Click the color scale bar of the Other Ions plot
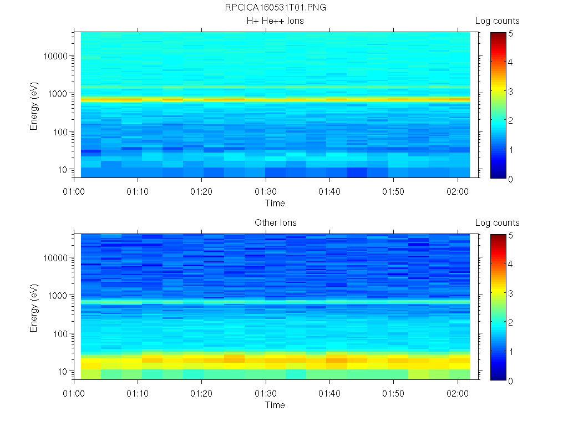568x426 pixels. (x=498, y=307)
